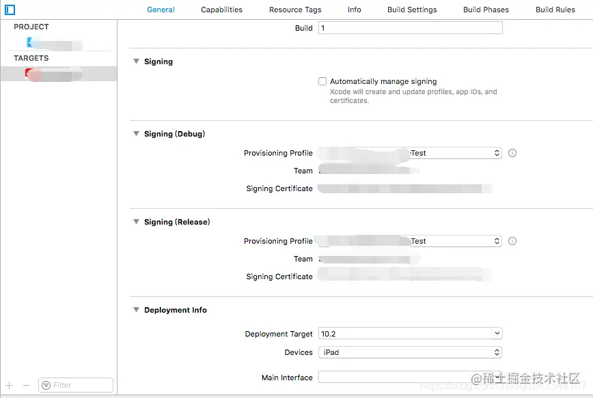Click the Signing section heading
The height and width of the screenshot is (398, 593).
[158, 61]
